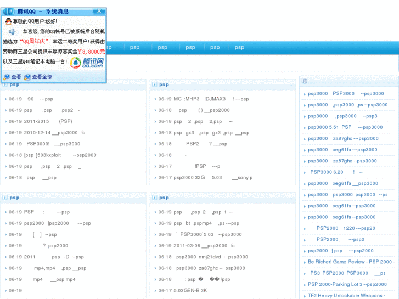Open "TF2 Heavy Unlockable Weapons" link

click(346, 295)
